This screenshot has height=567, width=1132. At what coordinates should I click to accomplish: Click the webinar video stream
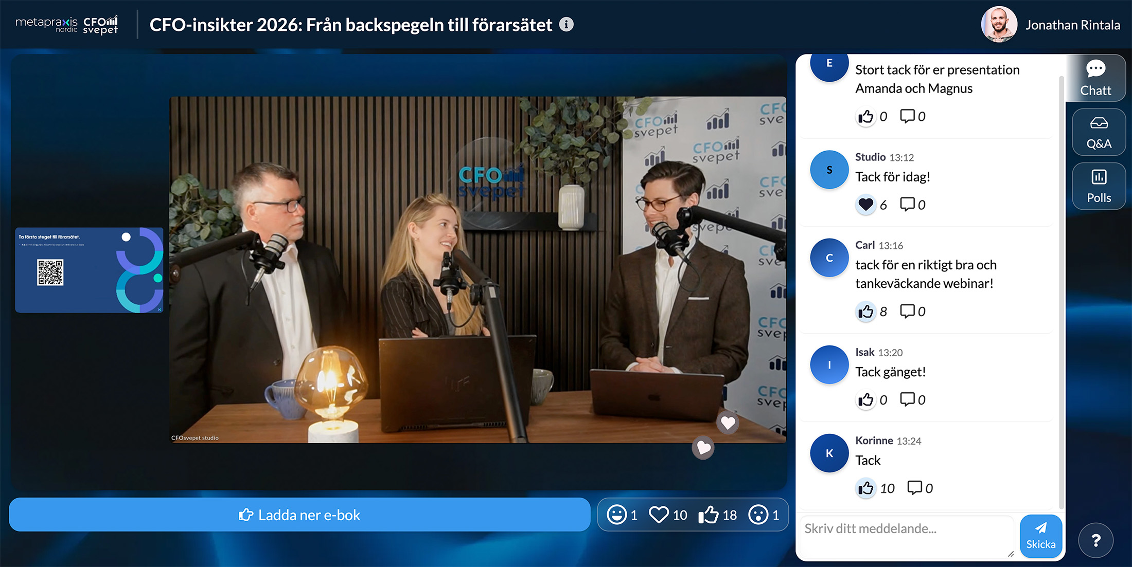pyautogui.click(x=477, y=269)
